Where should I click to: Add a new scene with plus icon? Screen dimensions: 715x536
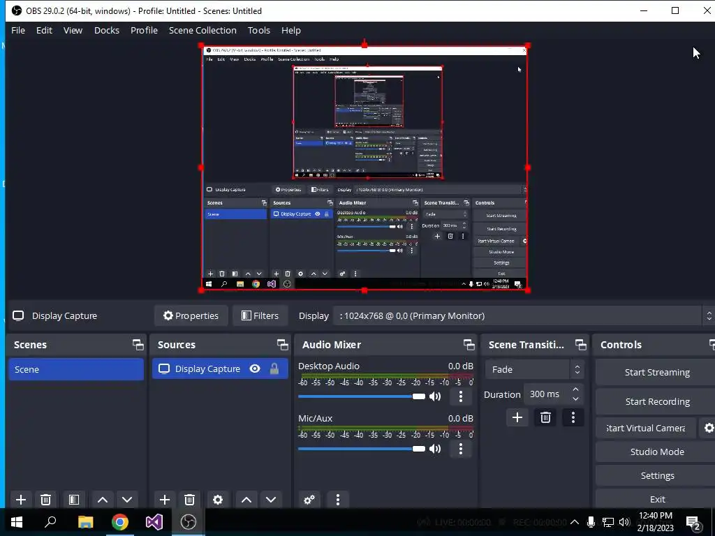pyautogui.click(x=20, y=500)
